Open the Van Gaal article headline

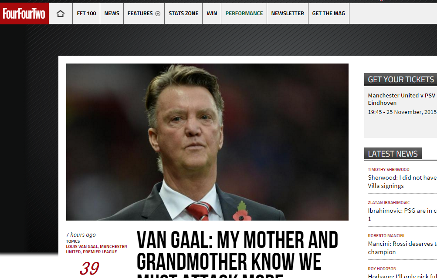[x=237, y=254]
